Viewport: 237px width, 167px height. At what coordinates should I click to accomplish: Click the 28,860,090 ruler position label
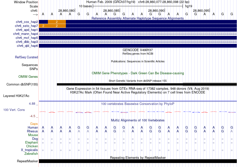(156, 11)
